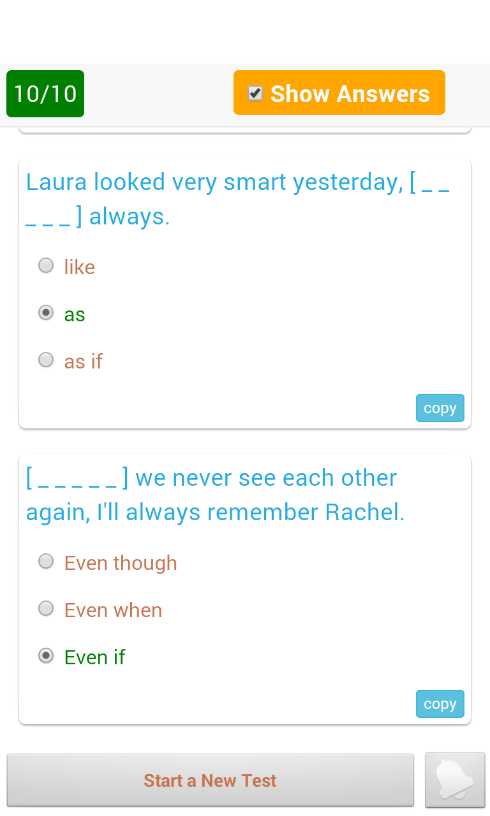Click the 'as if' answer label
Viewport: 490px width, 816px height.
click(x=84, y=361)
